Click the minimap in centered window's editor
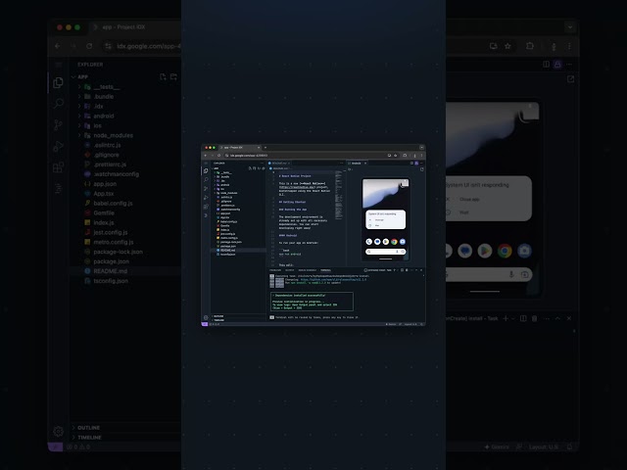The image size is (627, 470). [339, 195]
